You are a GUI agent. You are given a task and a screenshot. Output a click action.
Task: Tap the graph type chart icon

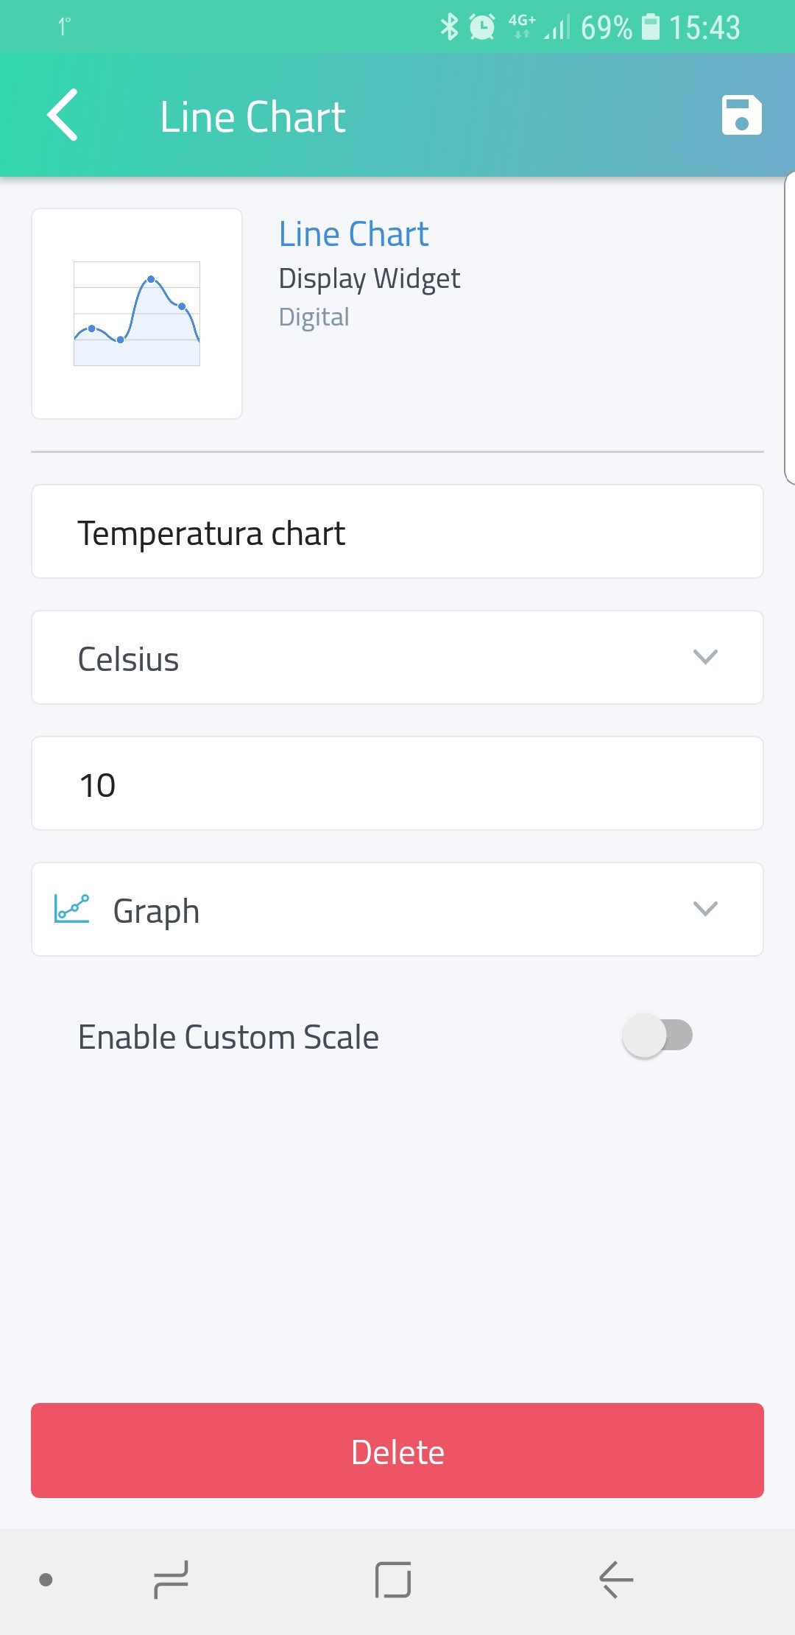(72, 909)
